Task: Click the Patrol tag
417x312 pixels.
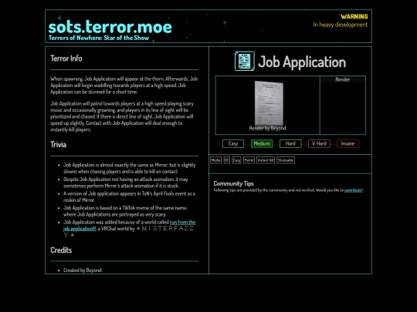Action: 249,160
